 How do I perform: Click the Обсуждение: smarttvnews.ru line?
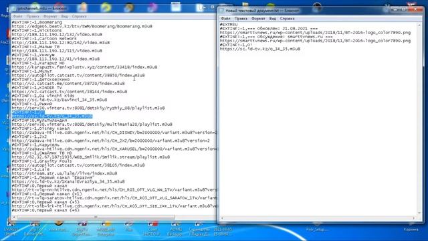pos(276,37)
